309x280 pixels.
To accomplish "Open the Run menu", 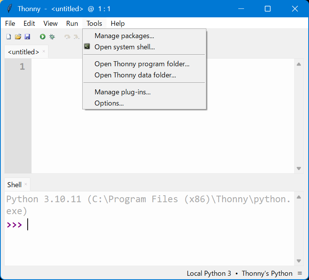I will pos(72,23).
